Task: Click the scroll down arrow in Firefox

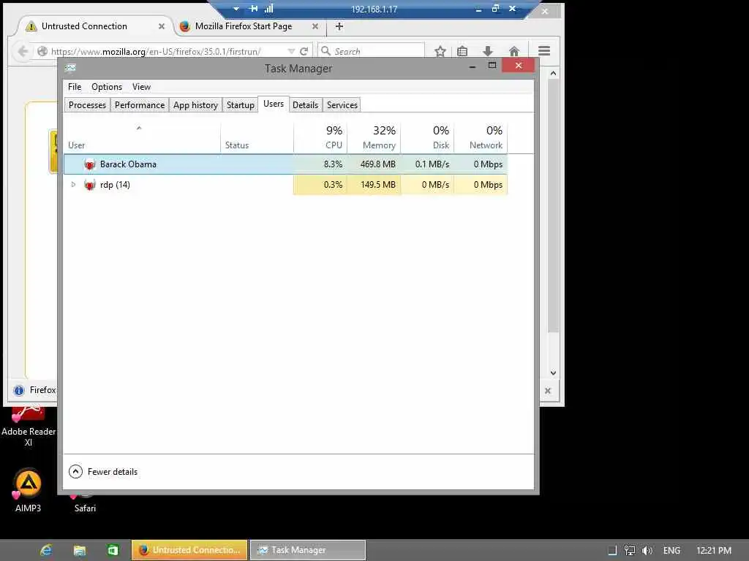Action: tap(553, 373)
